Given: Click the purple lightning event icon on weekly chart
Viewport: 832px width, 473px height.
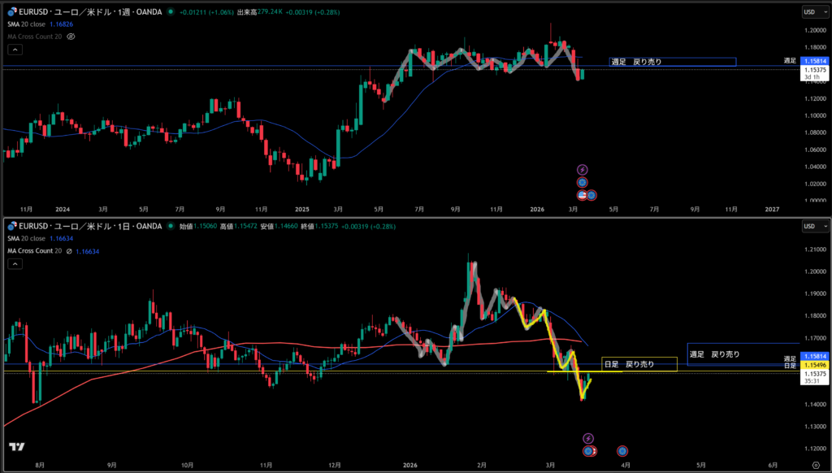Looking at the screenshot, I should tap(582, 170).
